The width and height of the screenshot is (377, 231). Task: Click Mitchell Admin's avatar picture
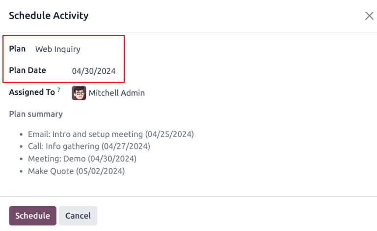(x=79, y=93)
